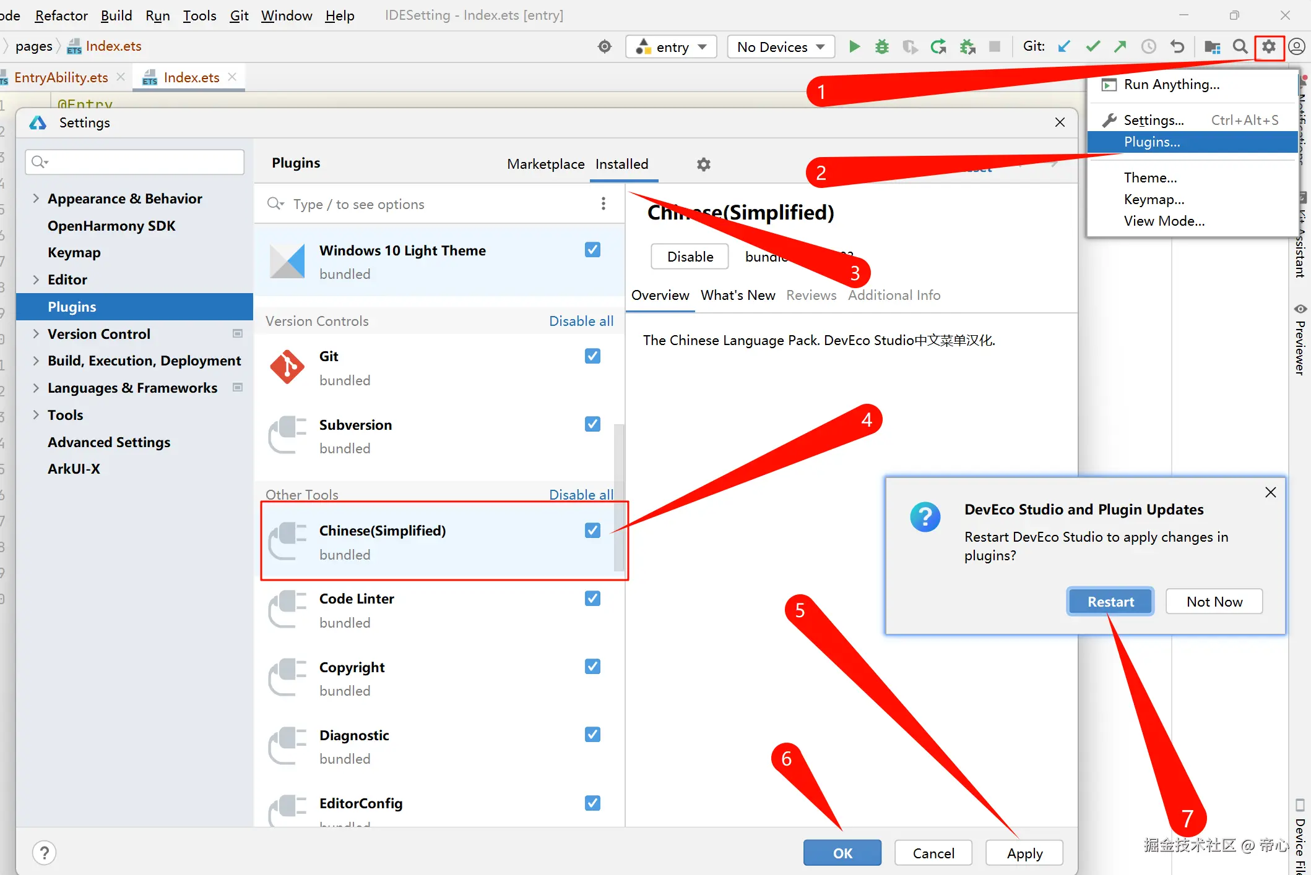Click the plugins gear options icon
The width and height of the screenshot is (1311, 875).
click(x=703, y=164)
